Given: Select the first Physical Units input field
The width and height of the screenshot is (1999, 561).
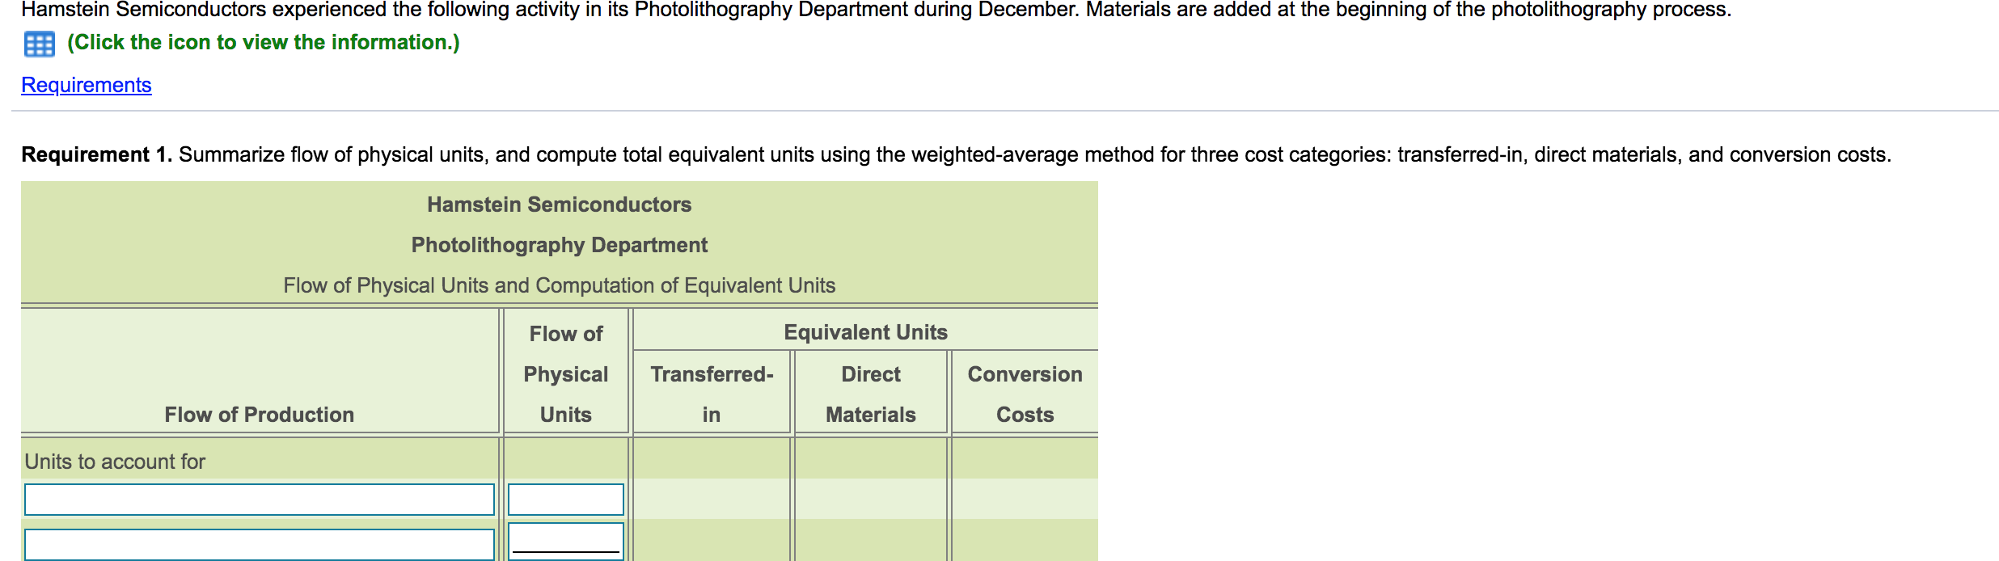Looking at the screenshot, I should (566, 500).
